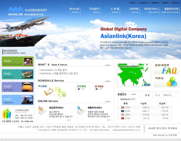The height and width of the screenshot is (141, 181).
Task: Click the 해상서비스 sea service banner
Action: tap(17, 74)
